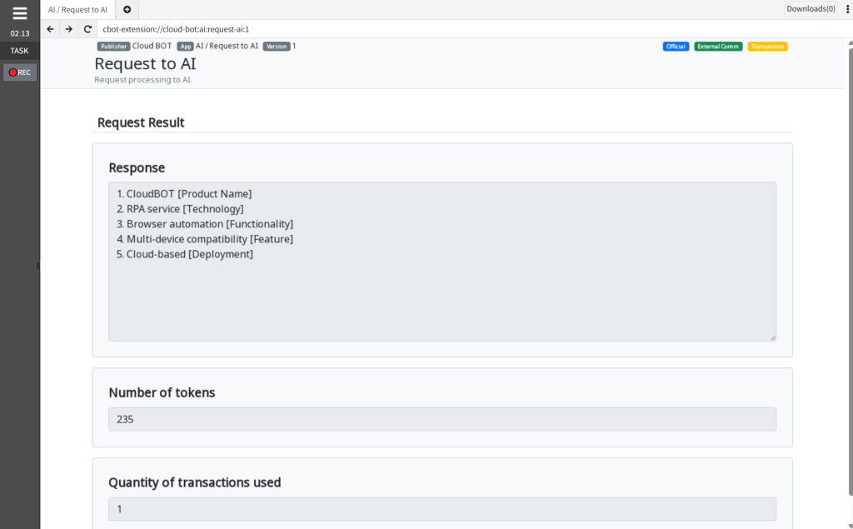Open a new tab with plus icon

[127, 10]
